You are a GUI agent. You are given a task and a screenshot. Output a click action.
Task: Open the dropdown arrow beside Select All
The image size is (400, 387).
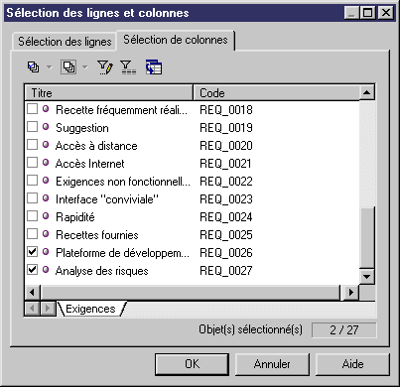coord(49,67)
